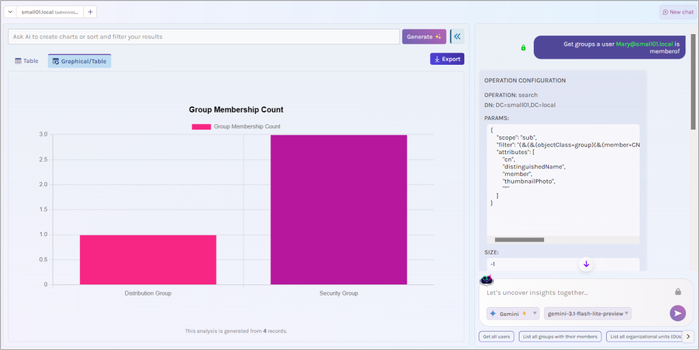Collapse the panel with double-chevron icon
Image resolution: width=699 pixels, height=350 pixels.
coord(457,37)
